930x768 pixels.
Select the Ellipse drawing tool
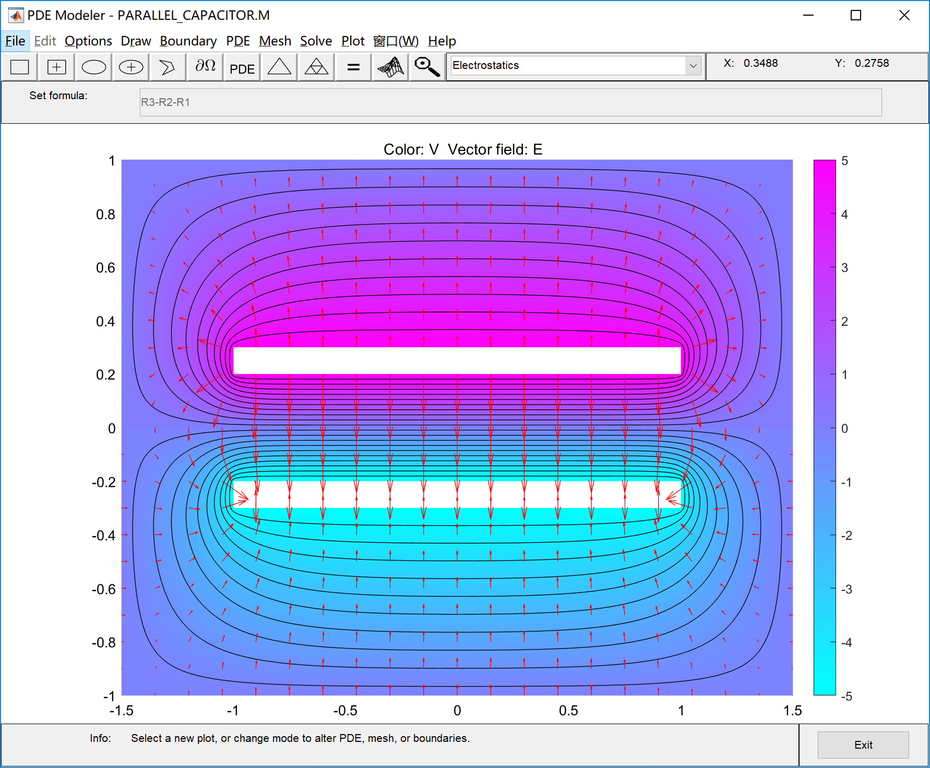tap(93, 67)
